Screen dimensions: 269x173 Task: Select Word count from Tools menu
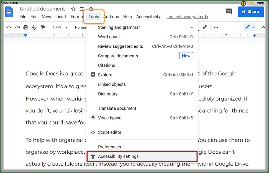pyautogui.click(x=142, y=37)
